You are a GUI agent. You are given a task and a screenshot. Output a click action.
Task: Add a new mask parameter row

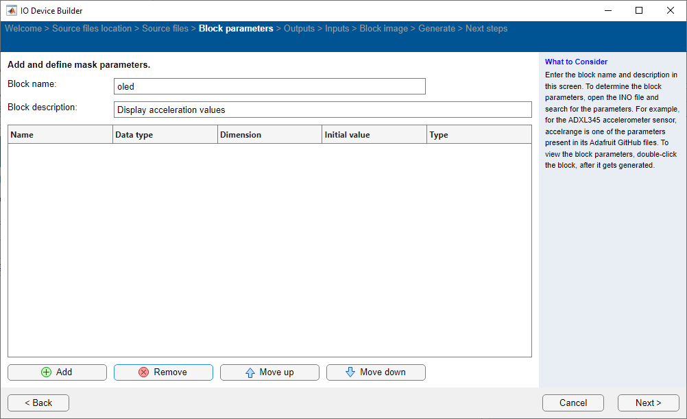pyautogui.click(x=57, y=372)
